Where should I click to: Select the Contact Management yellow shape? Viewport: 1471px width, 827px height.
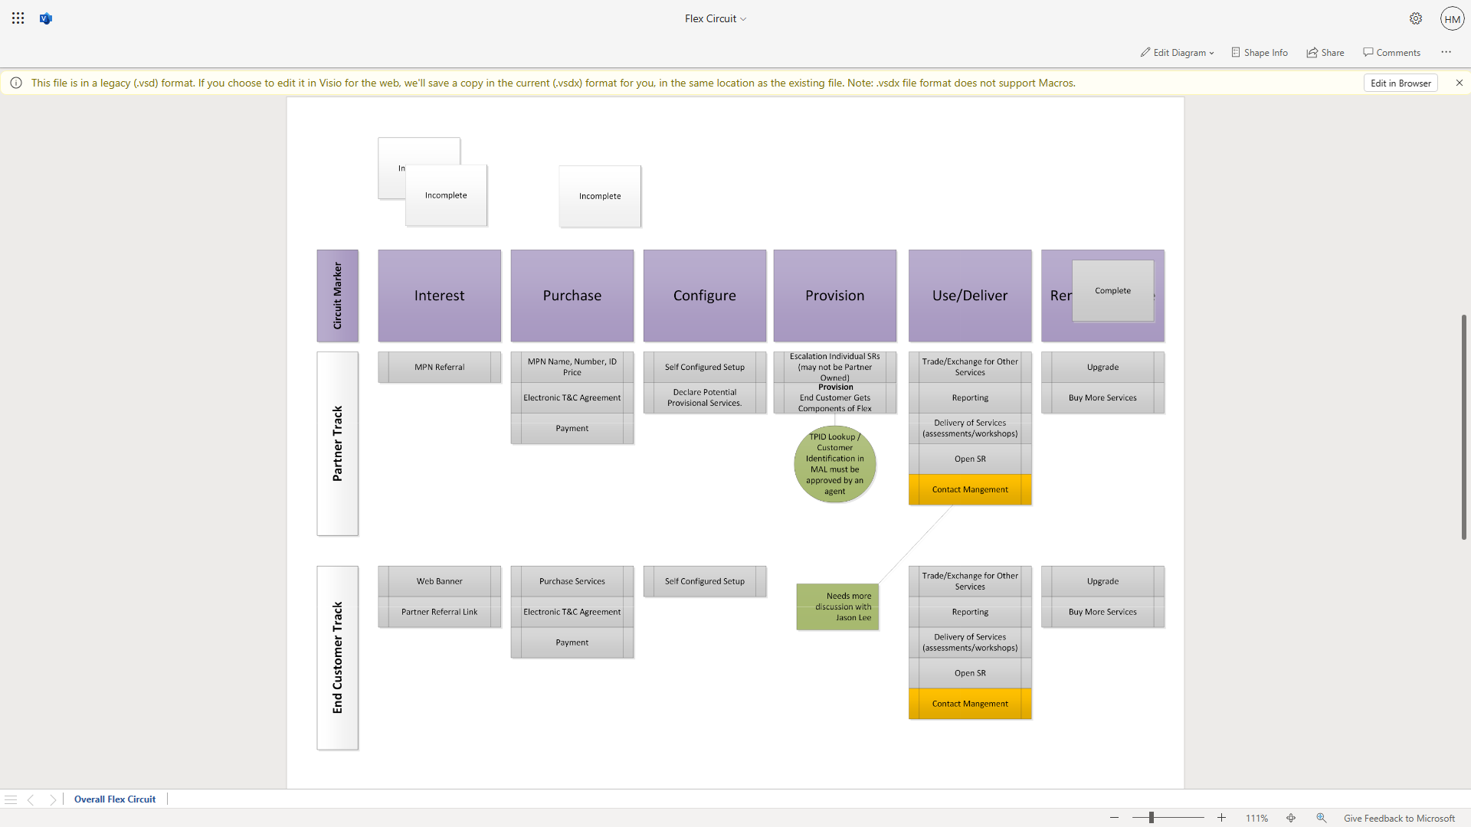tap(969, 489)
